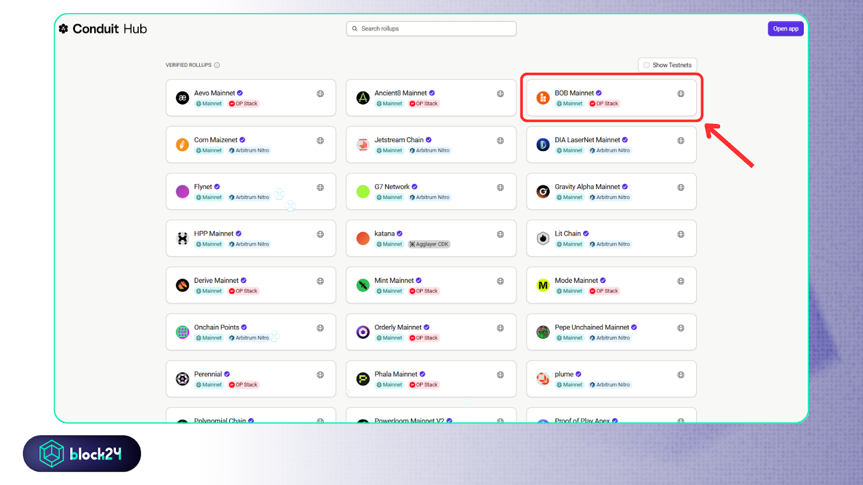Click the OP Stack tag on Mint Mainnet
The image size is (863, 485).
[424, 291]
